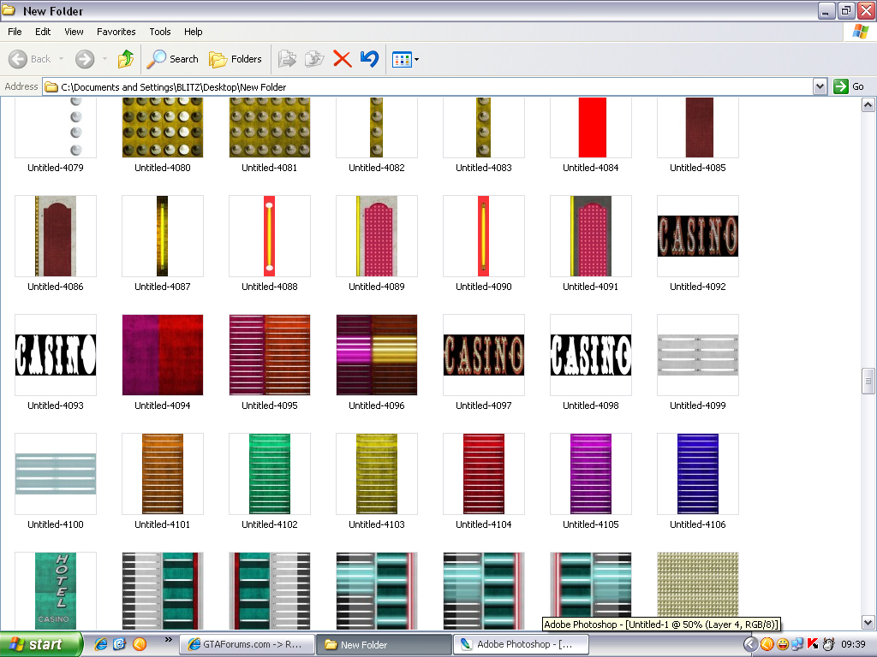Screen dimensions: 877x657
Task: Click the red Delete X icon
Action: pos(342,59)
